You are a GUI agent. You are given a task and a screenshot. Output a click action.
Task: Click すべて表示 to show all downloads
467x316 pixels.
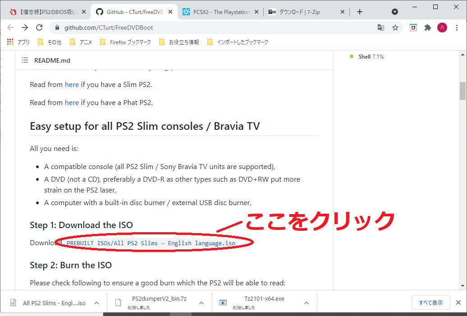430,302
